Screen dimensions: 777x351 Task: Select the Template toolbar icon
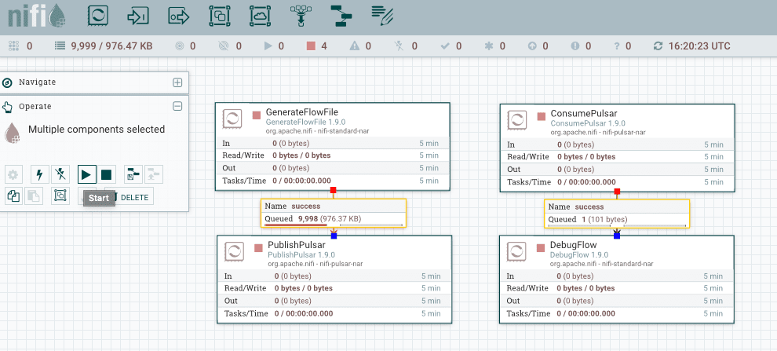341,16
